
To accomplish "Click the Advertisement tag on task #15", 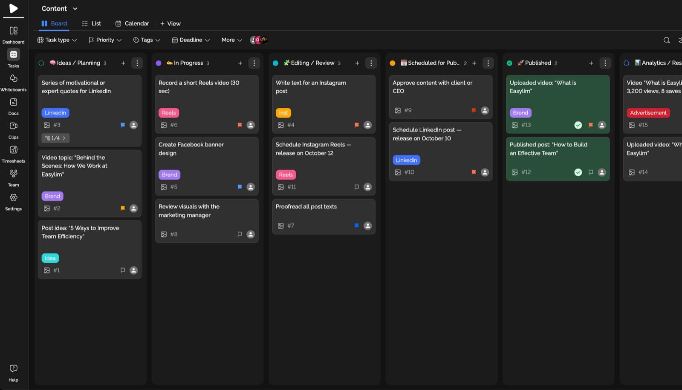I will pyautogui.click(x=648, y=113).
